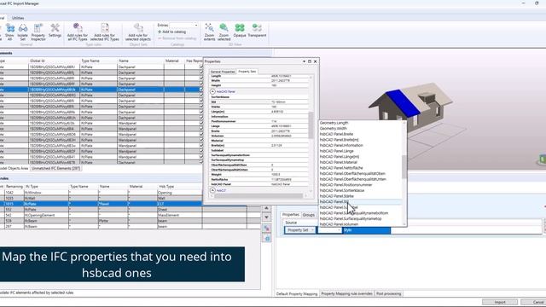
Task: Open the Settings tool
Action: (x=55, y=31)
